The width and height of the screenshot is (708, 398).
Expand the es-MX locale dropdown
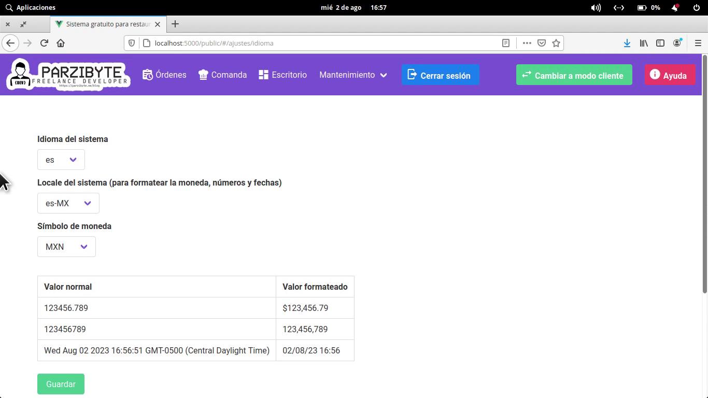tap(68, 203)
